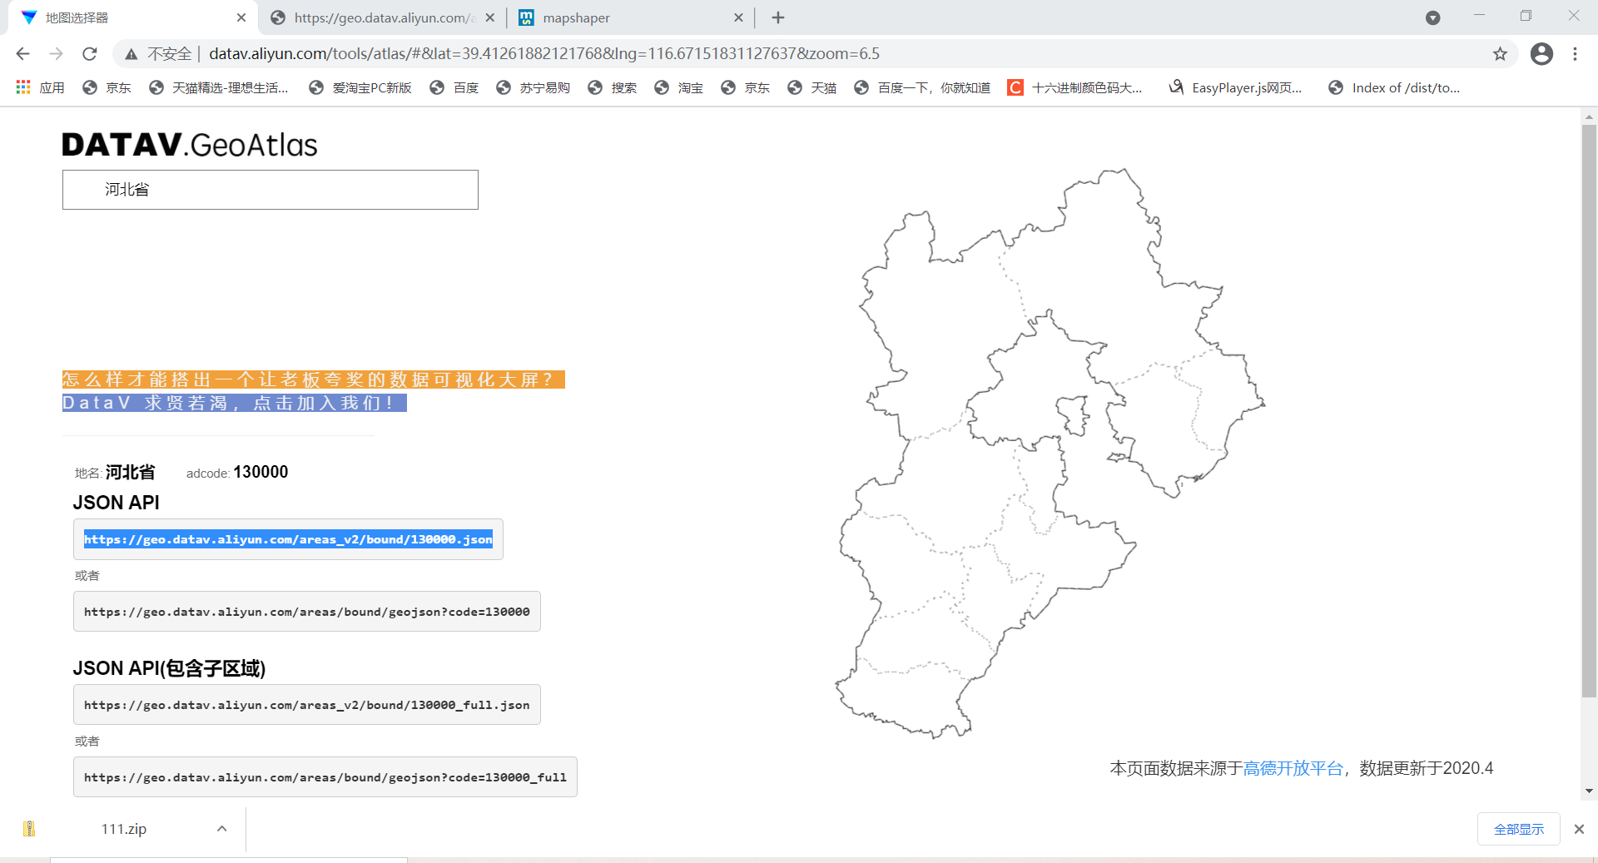
Task: Click the page vertical scrollbar
Action: [1589, 412]
